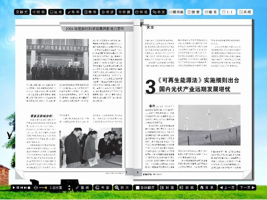Stop the background music
Viewport: 267px width, 200px height.
point(29,188)
